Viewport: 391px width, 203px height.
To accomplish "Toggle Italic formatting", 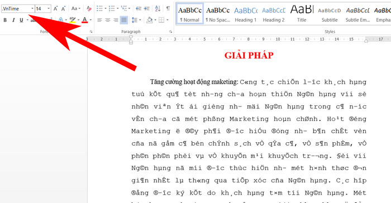I will coord(13,20).
